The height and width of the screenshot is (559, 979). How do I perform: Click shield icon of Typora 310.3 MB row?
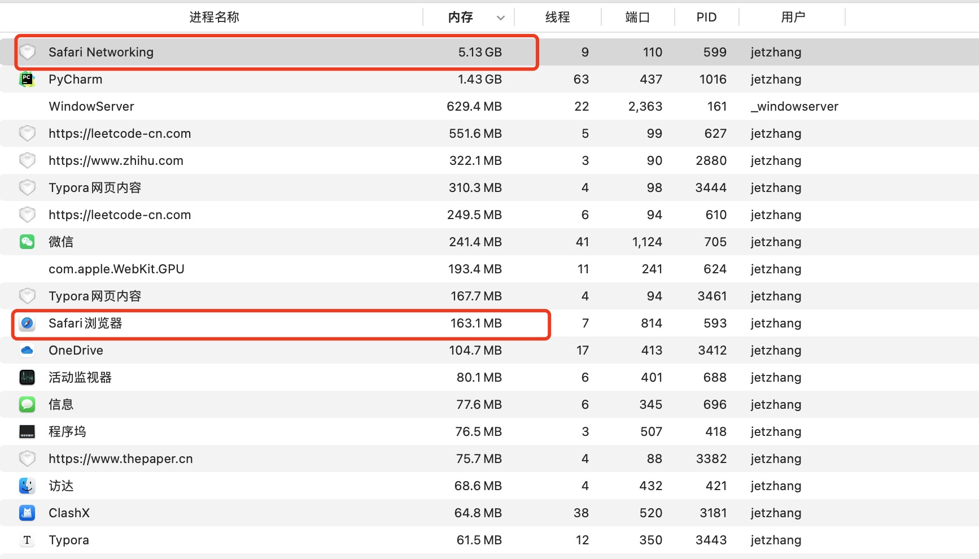pos(27,187)
